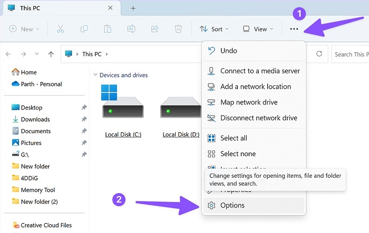Go forward with the right arrow
The image size is (369, 233).
pos(23,54)
